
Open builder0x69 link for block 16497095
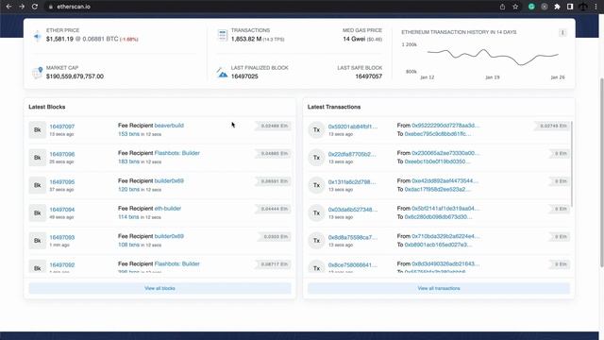tap(169, 180)
